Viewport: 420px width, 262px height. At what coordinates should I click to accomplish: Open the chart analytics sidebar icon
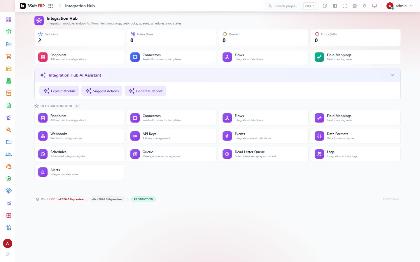pyautogui.click(x=9, y=203)
